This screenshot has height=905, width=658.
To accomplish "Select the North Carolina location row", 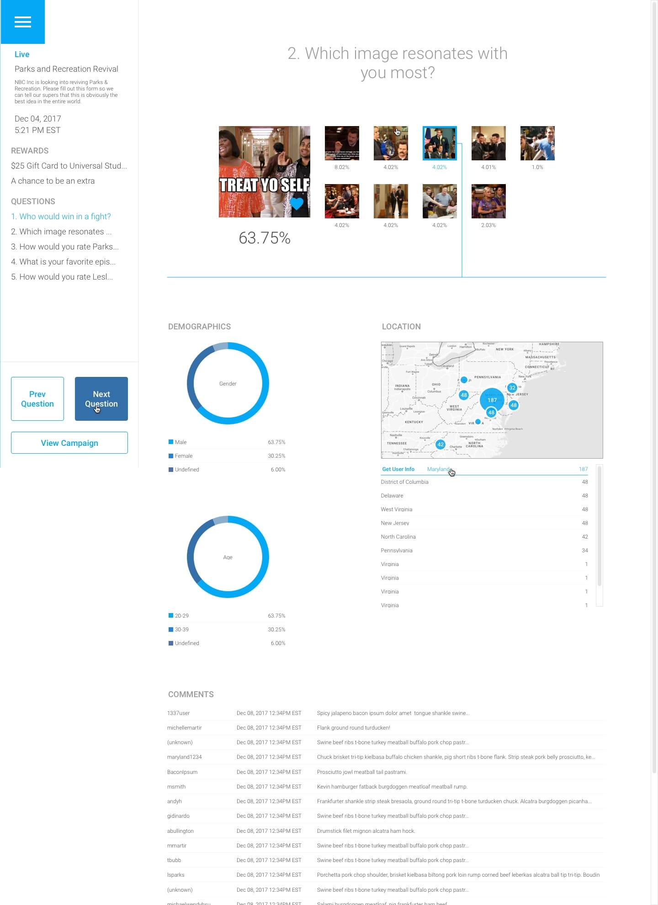I will tap(484, 537).
